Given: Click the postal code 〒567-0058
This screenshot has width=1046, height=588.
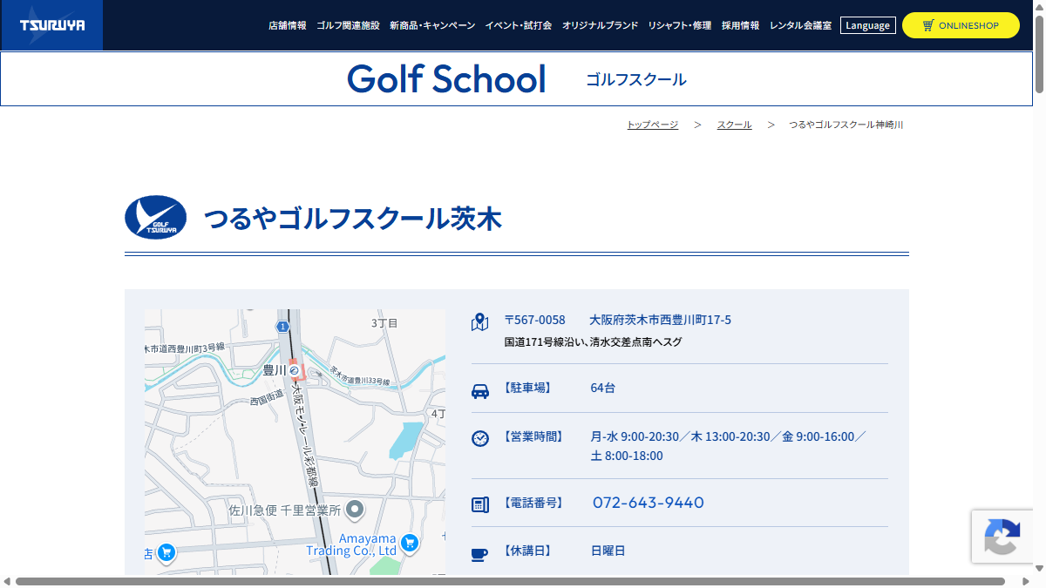Looking at the screenshot, I should coord(535,320).
